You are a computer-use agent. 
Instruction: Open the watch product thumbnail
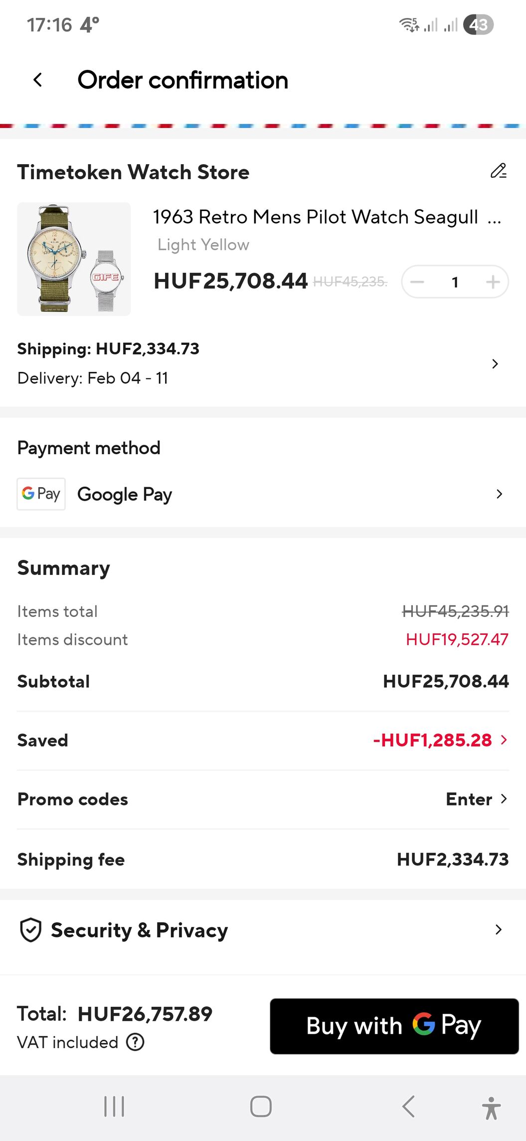pyautogui.click(x=74, y=259)
